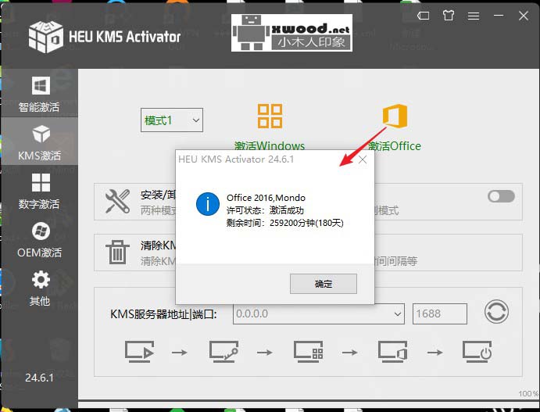The width and height of the screenshot is (540, 412).
Task: Close the HEU KMS Activator main window
Action: tap(524, 16)
